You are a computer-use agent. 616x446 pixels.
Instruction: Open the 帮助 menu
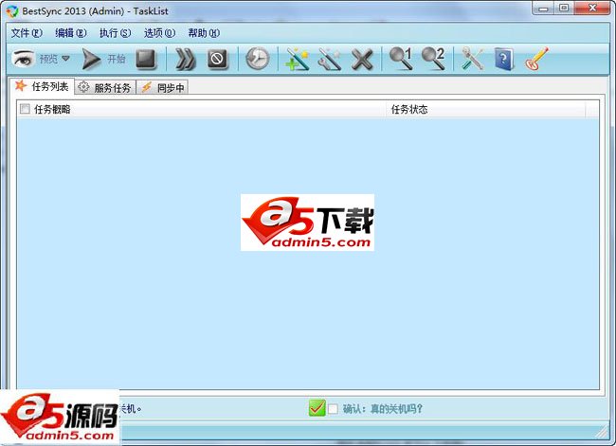(204, 33)
